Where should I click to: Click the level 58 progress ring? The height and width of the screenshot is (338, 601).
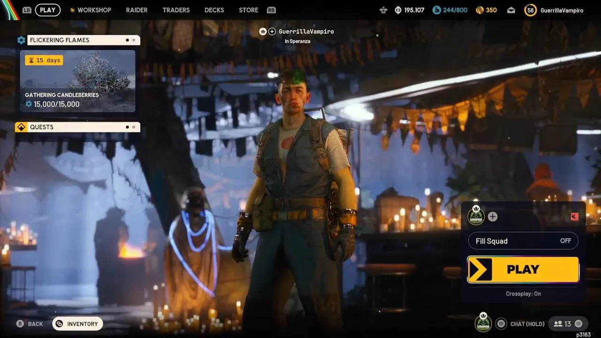coord(531,10)
